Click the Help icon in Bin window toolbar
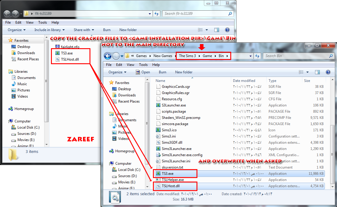This screenshot has height=207, width=337. click(328, 72)
